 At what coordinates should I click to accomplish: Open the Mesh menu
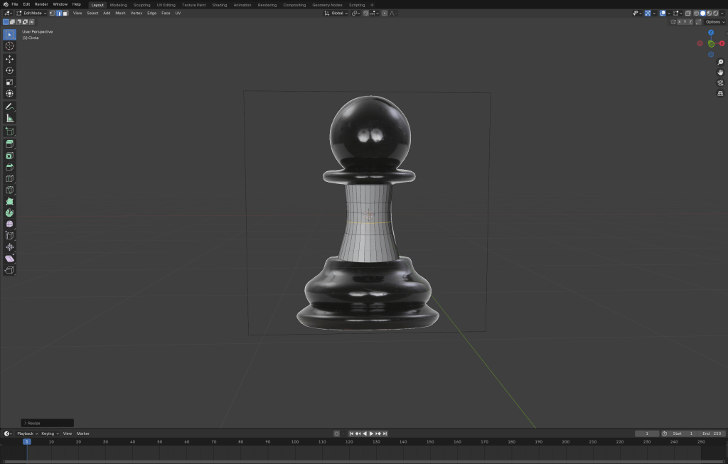(x=120, y=13)
